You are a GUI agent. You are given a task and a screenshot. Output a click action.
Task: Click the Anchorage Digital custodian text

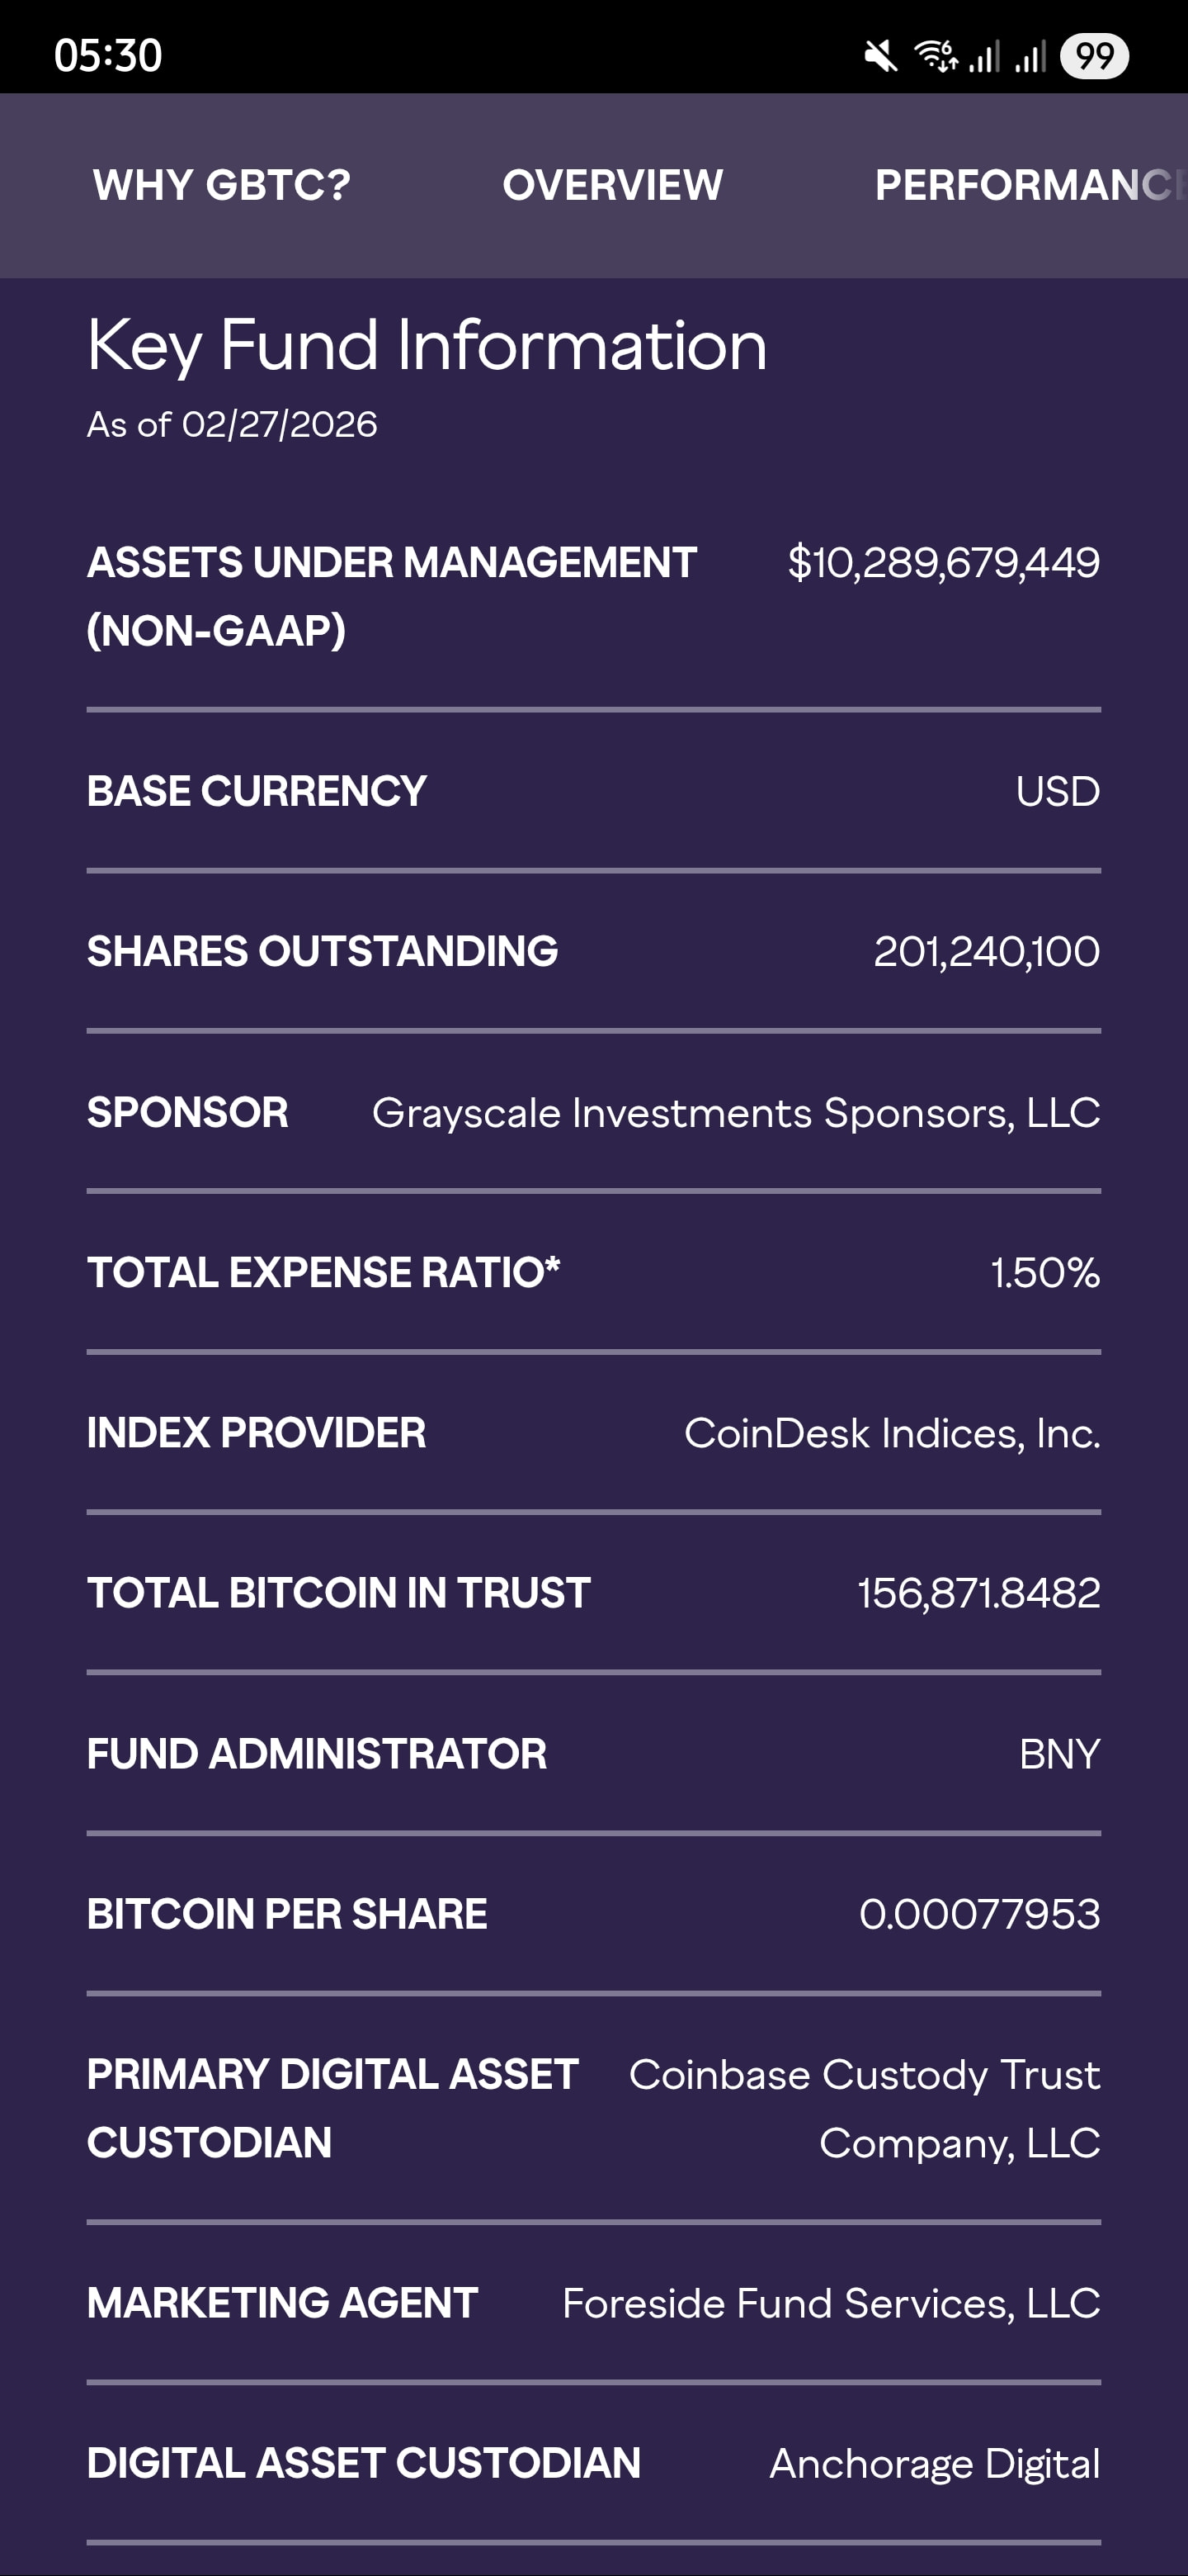tap(934, 2464)
